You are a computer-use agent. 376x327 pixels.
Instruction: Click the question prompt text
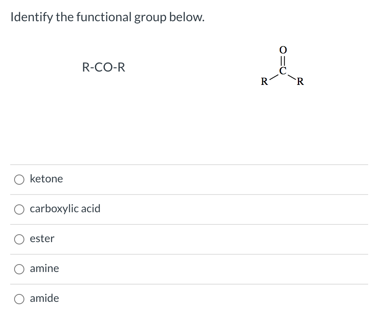pyautogui.click(x=107, y=17)
